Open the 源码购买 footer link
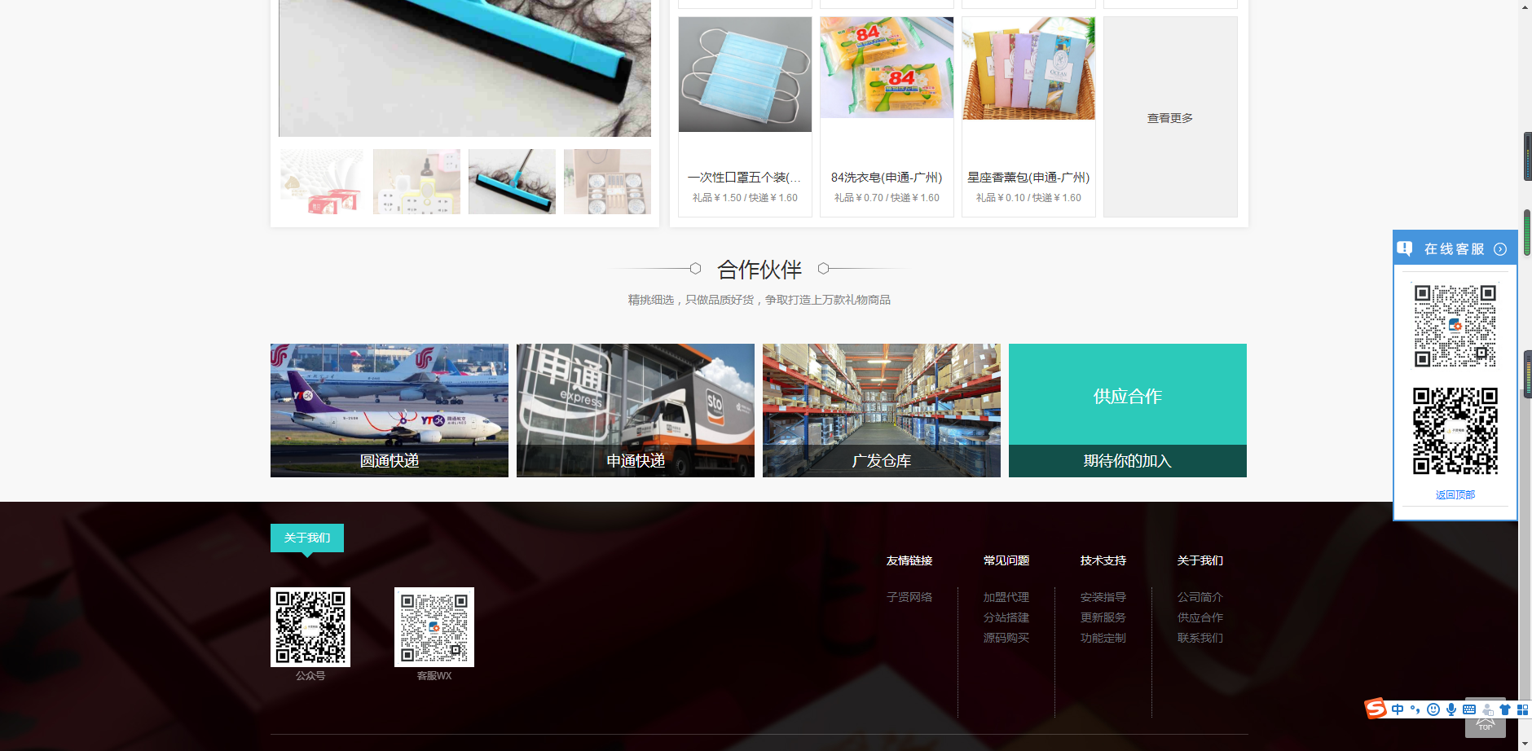The width and height of the screenshot is (1532, 751). pyautogui.click(x=1006, y=638)
